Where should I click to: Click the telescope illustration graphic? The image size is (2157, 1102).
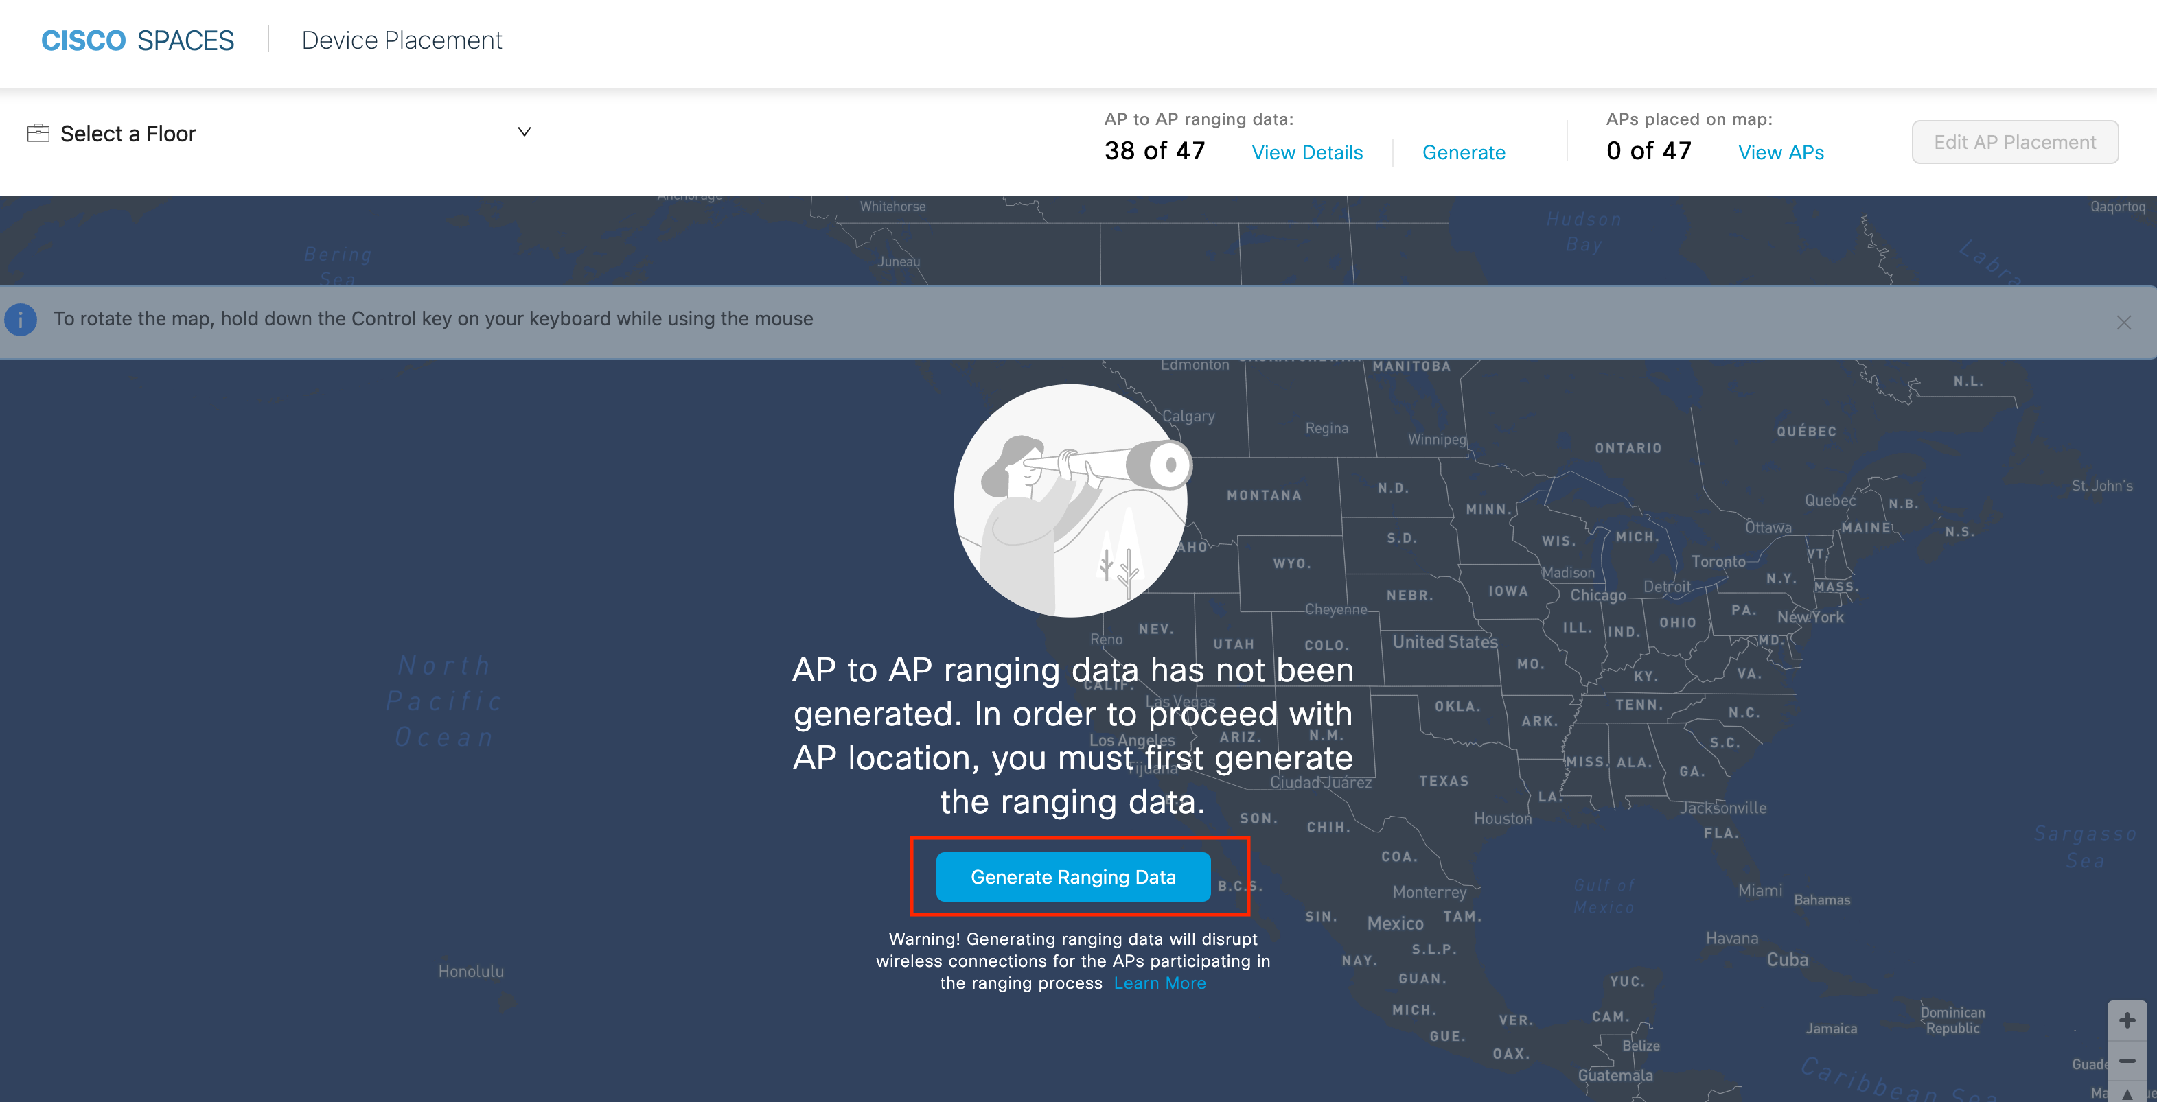point(1072,500)
